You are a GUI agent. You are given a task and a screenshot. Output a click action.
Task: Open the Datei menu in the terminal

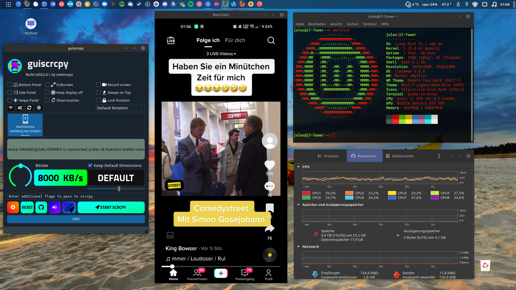click(300, 24)
